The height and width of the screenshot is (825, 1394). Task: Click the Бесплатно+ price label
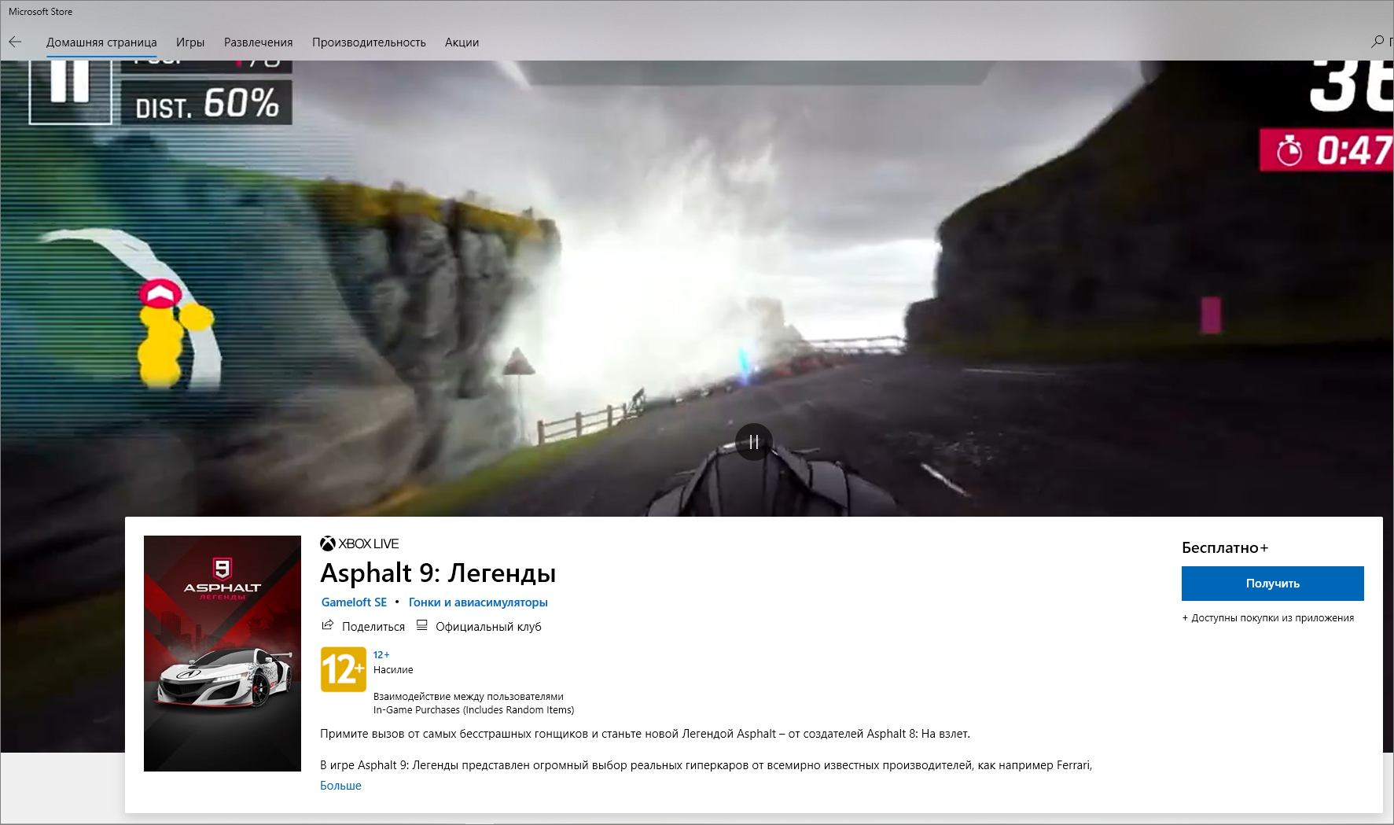(x=1225, y=548)
